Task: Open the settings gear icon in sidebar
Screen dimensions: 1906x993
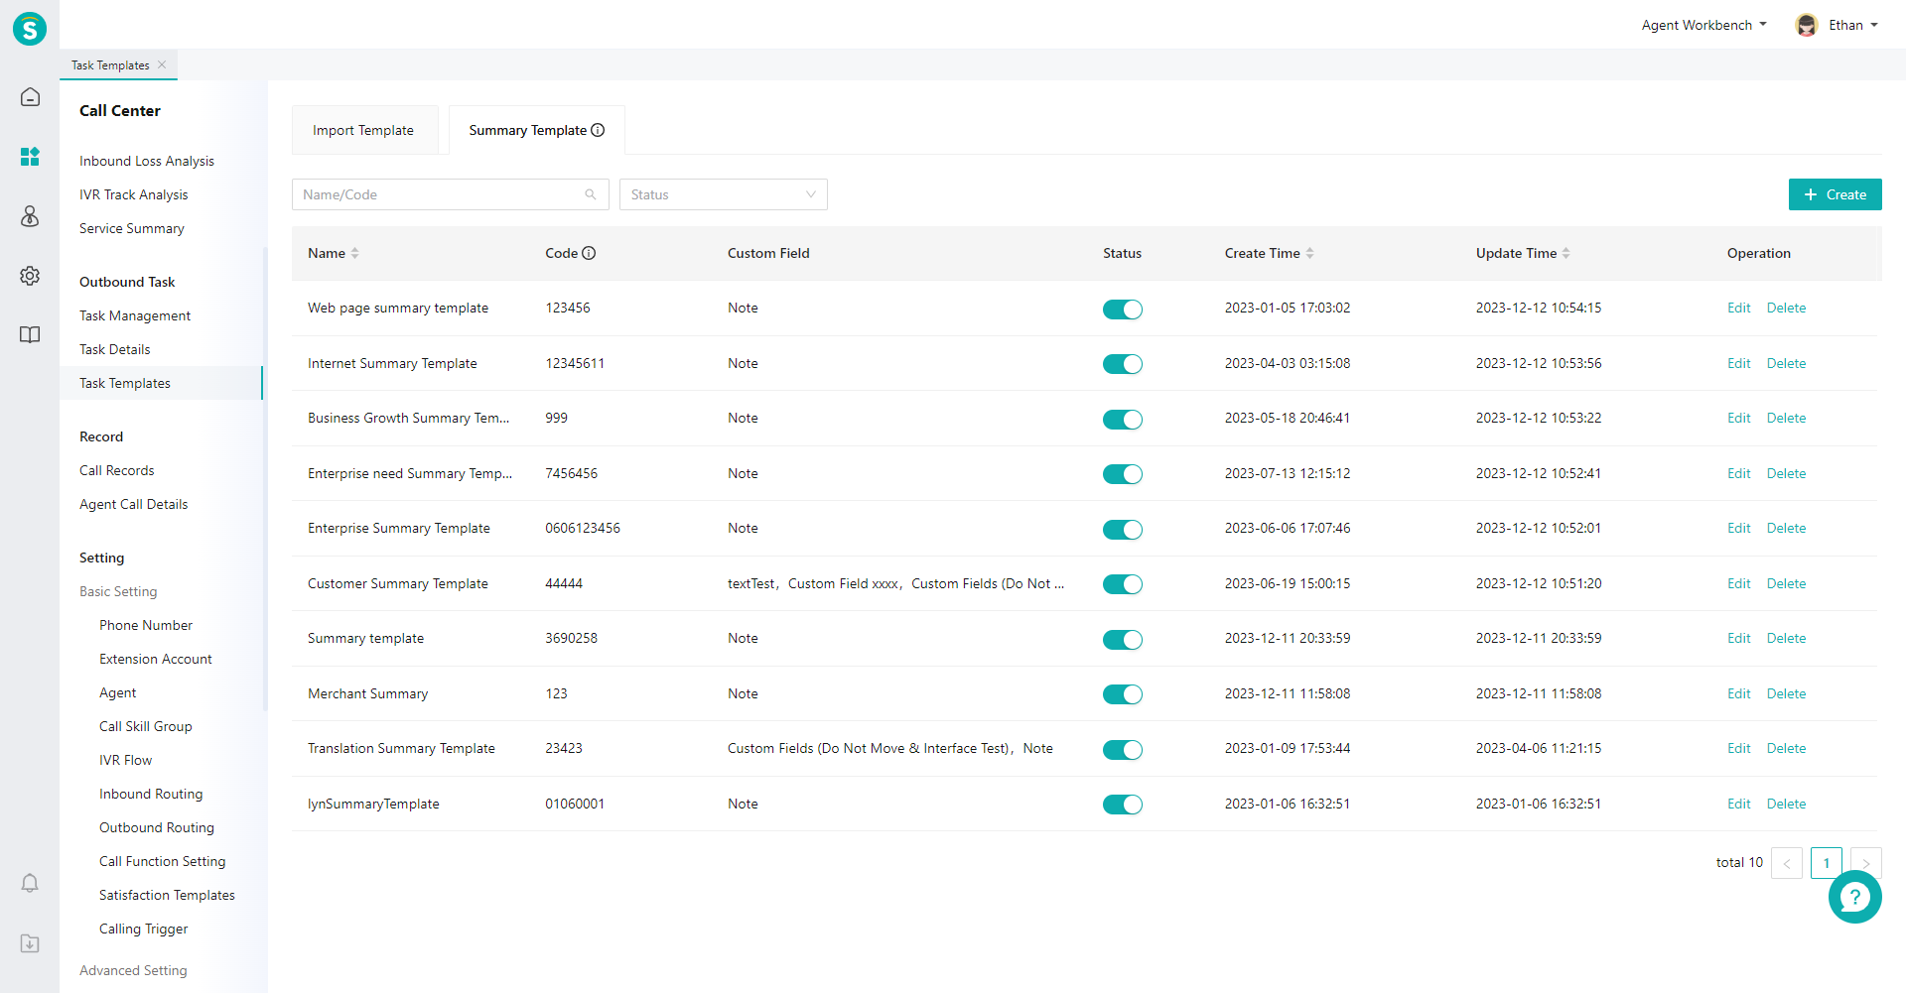Action: (x=30, y=276)
